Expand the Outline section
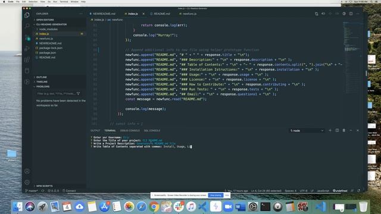Image resolution: width=381 pixels, height=214 pixels. tap(41, 77)
